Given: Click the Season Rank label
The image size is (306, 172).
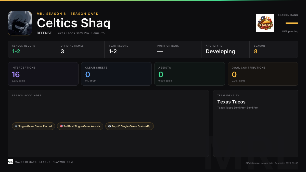Looking at the screenshot, I should pos(288,15).
